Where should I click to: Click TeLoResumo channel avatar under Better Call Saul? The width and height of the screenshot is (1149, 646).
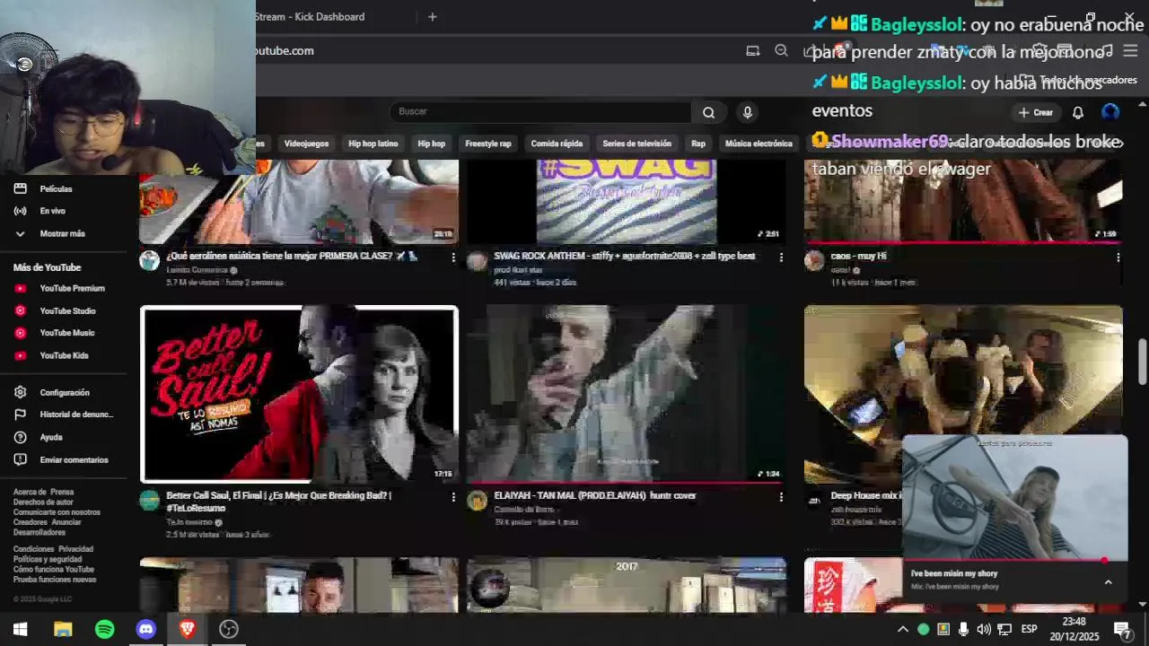[150, 501]
